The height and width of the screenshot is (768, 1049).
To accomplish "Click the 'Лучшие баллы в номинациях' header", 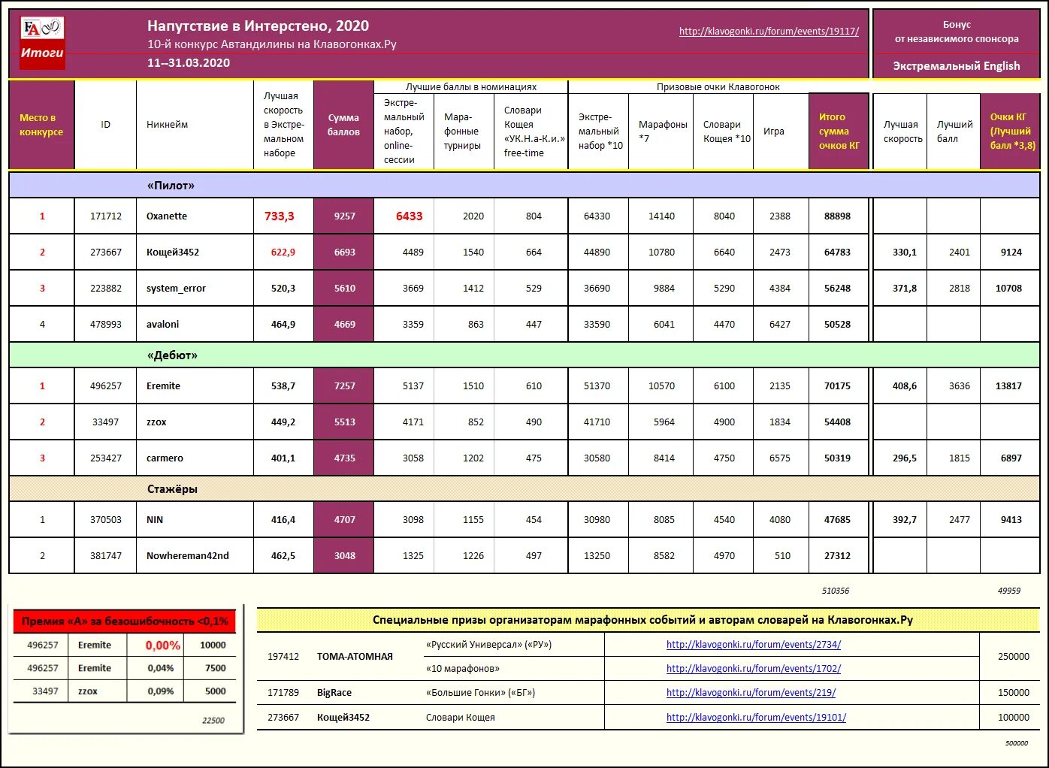I will pyautogui.click(x=471, y=87).
